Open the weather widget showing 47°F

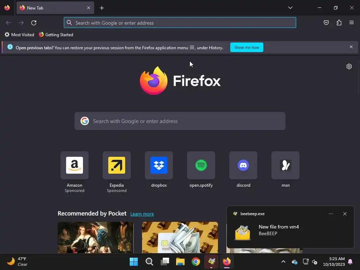pos(17,262)
